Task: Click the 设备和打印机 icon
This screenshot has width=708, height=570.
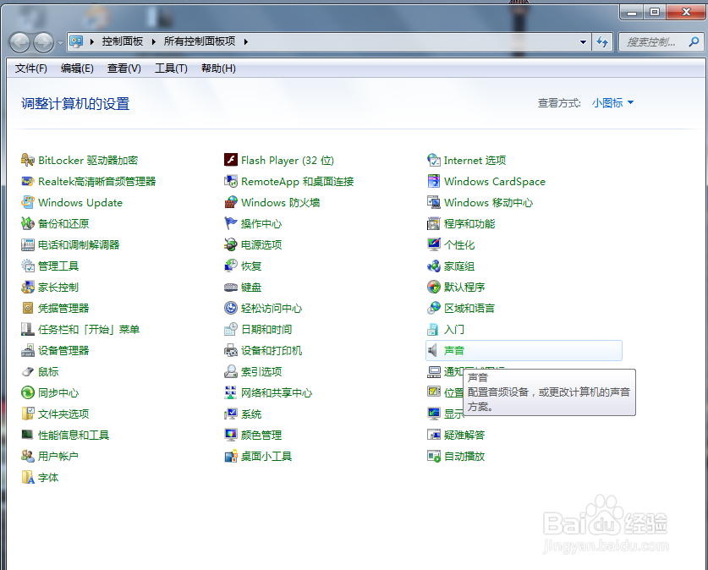Action: coord(231,351)
